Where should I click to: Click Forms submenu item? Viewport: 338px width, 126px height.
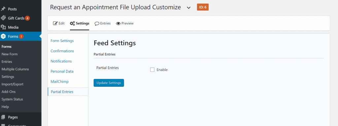(x=7, y=47)
